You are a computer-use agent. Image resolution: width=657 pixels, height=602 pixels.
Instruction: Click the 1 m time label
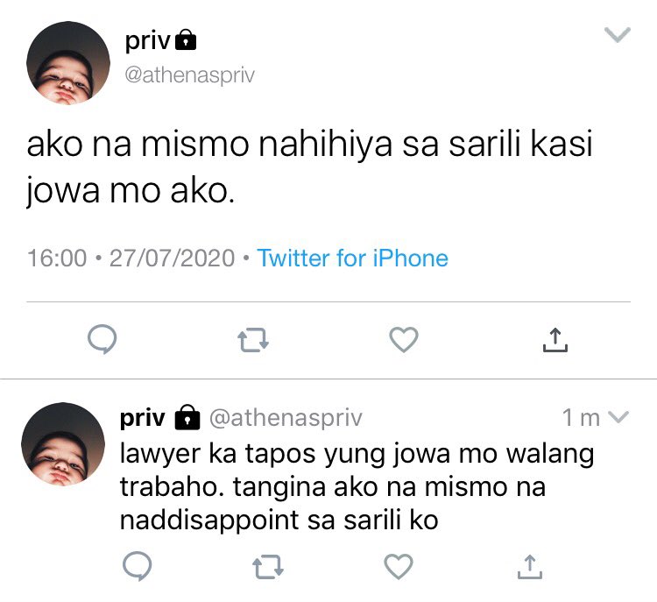(x=581, y=417)
